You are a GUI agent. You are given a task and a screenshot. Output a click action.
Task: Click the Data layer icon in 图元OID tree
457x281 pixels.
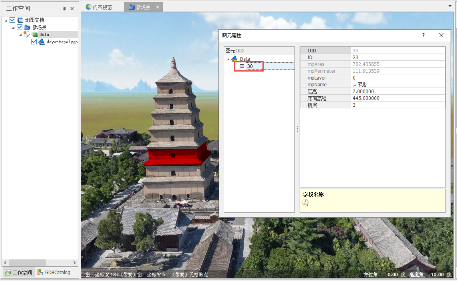pos(234,59)
